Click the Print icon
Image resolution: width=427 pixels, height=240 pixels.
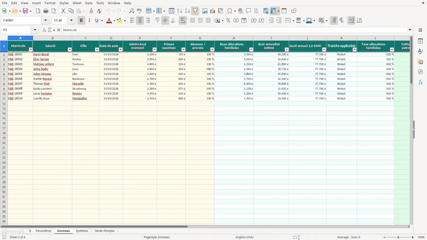(x=46, y=11)
